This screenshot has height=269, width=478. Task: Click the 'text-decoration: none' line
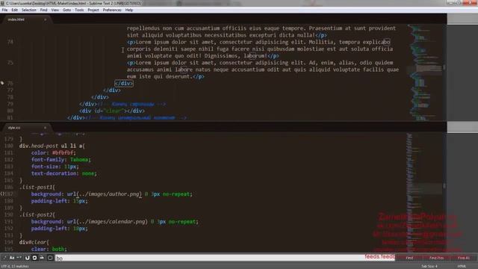point(63,173)
